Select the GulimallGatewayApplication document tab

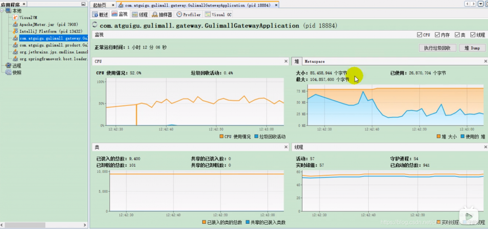(x=197, y=5)
